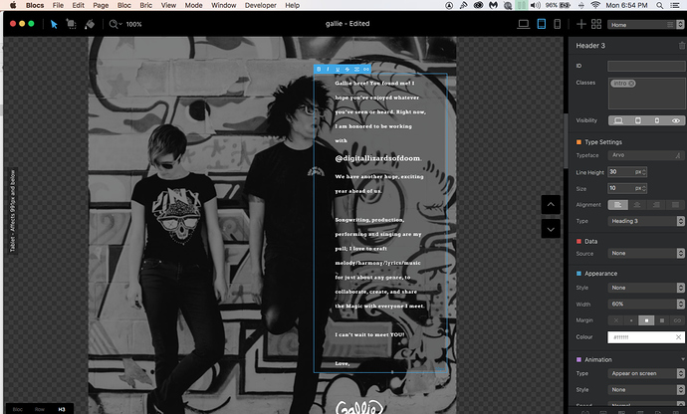
Task: Click the move up arrow button
Action: [x=552, y=204]
